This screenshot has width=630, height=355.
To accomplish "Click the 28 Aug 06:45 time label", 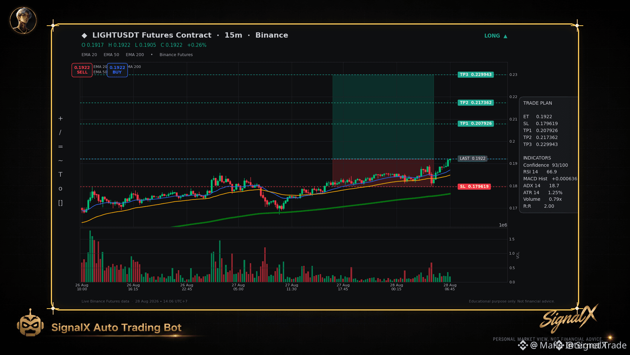I will click(x=450, y=287).
